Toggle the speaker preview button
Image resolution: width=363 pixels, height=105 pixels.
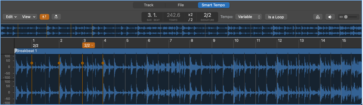click(330, 17)
